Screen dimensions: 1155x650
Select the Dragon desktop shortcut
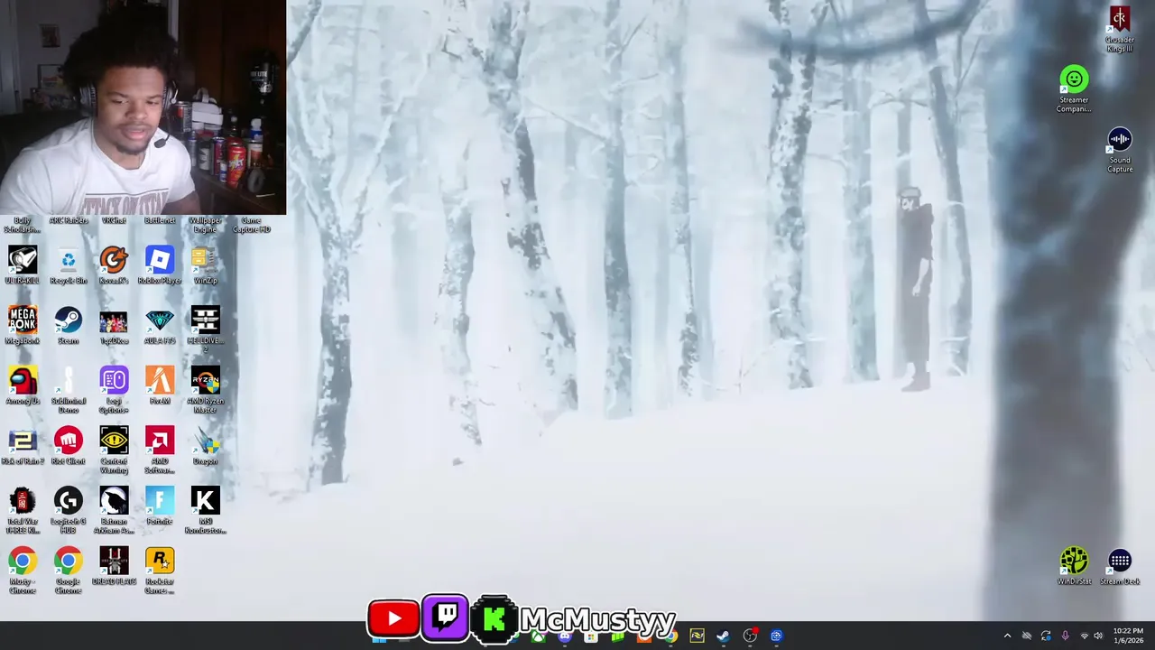coord(205,446)
